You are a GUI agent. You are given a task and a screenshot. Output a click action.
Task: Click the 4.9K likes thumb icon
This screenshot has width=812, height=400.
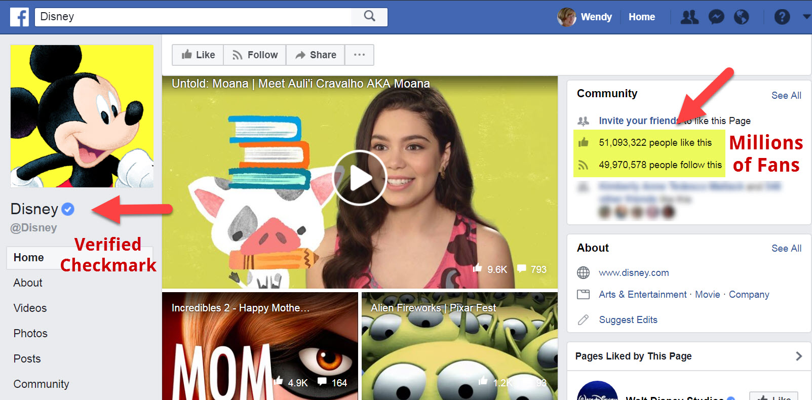click(278, 382)
